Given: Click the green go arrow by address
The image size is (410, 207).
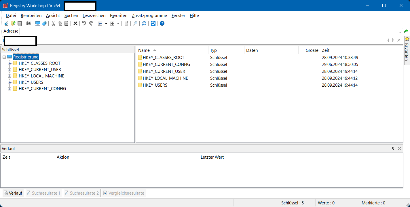Looking at the screenshot, I should click(406, 31).
